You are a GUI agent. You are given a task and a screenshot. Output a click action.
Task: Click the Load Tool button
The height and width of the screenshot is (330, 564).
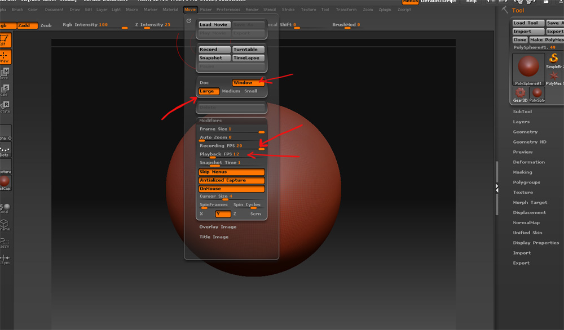click(x=528, y=23)
